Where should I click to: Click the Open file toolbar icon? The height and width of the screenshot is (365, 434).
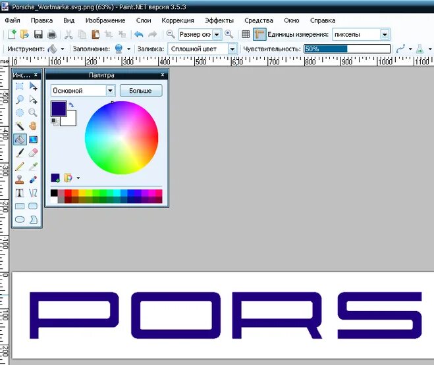point(24,34)
